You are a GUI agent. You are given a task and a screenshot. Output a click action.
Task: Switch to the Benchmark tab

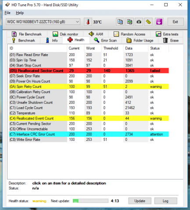[23, 40]
